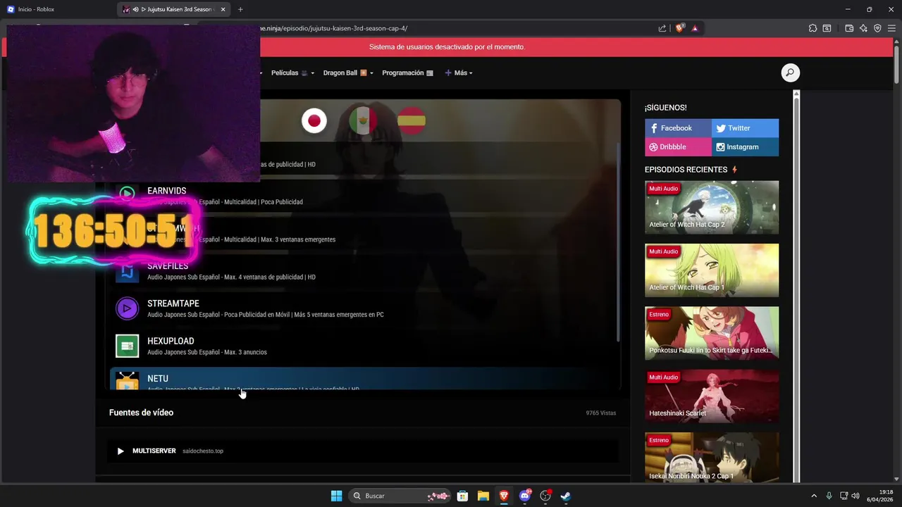902x507 pixels.
Task: Click the EARNVIDS play icon
Action: pos(127,194)
